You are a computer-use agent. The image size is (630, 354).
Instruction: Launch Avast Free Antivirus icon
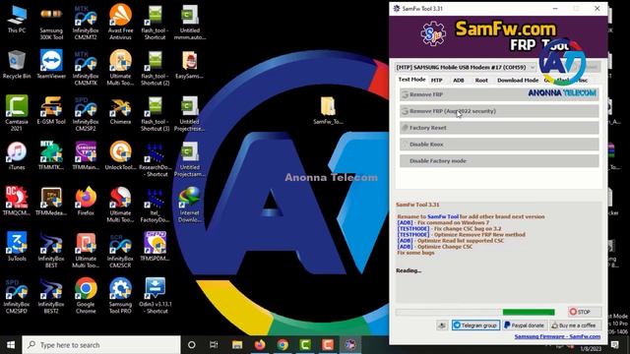[x=120, y=22]
